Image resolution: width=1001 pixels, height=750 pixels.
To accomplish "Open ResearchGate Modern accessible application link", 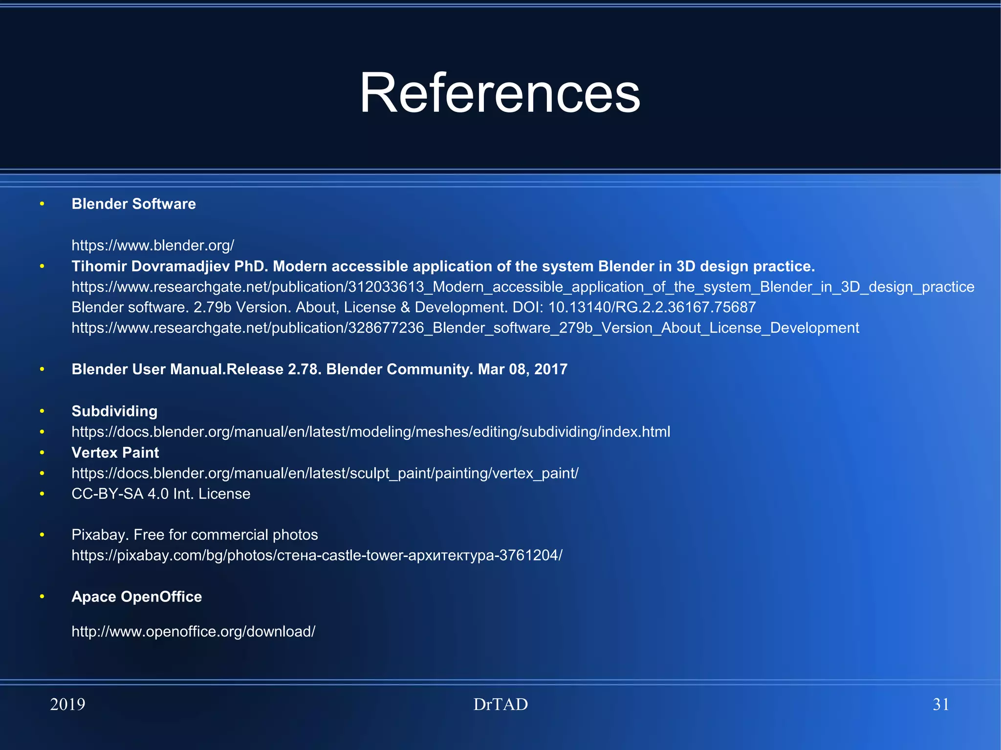I will coord(522,287).
